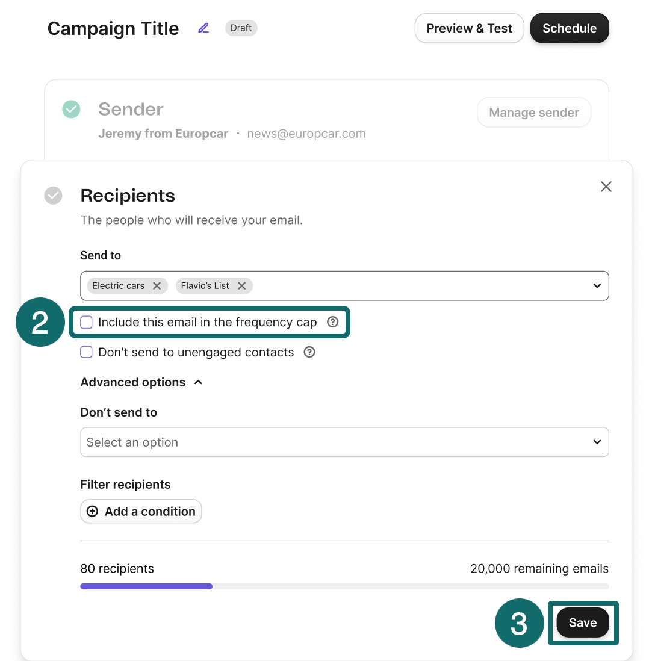
Task: Click the Schedule button
Action: coord(570,28)
